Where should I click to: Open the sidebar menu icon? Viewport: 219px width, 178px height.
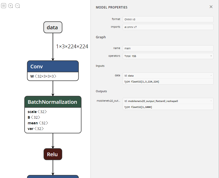(x=4, y=5)
